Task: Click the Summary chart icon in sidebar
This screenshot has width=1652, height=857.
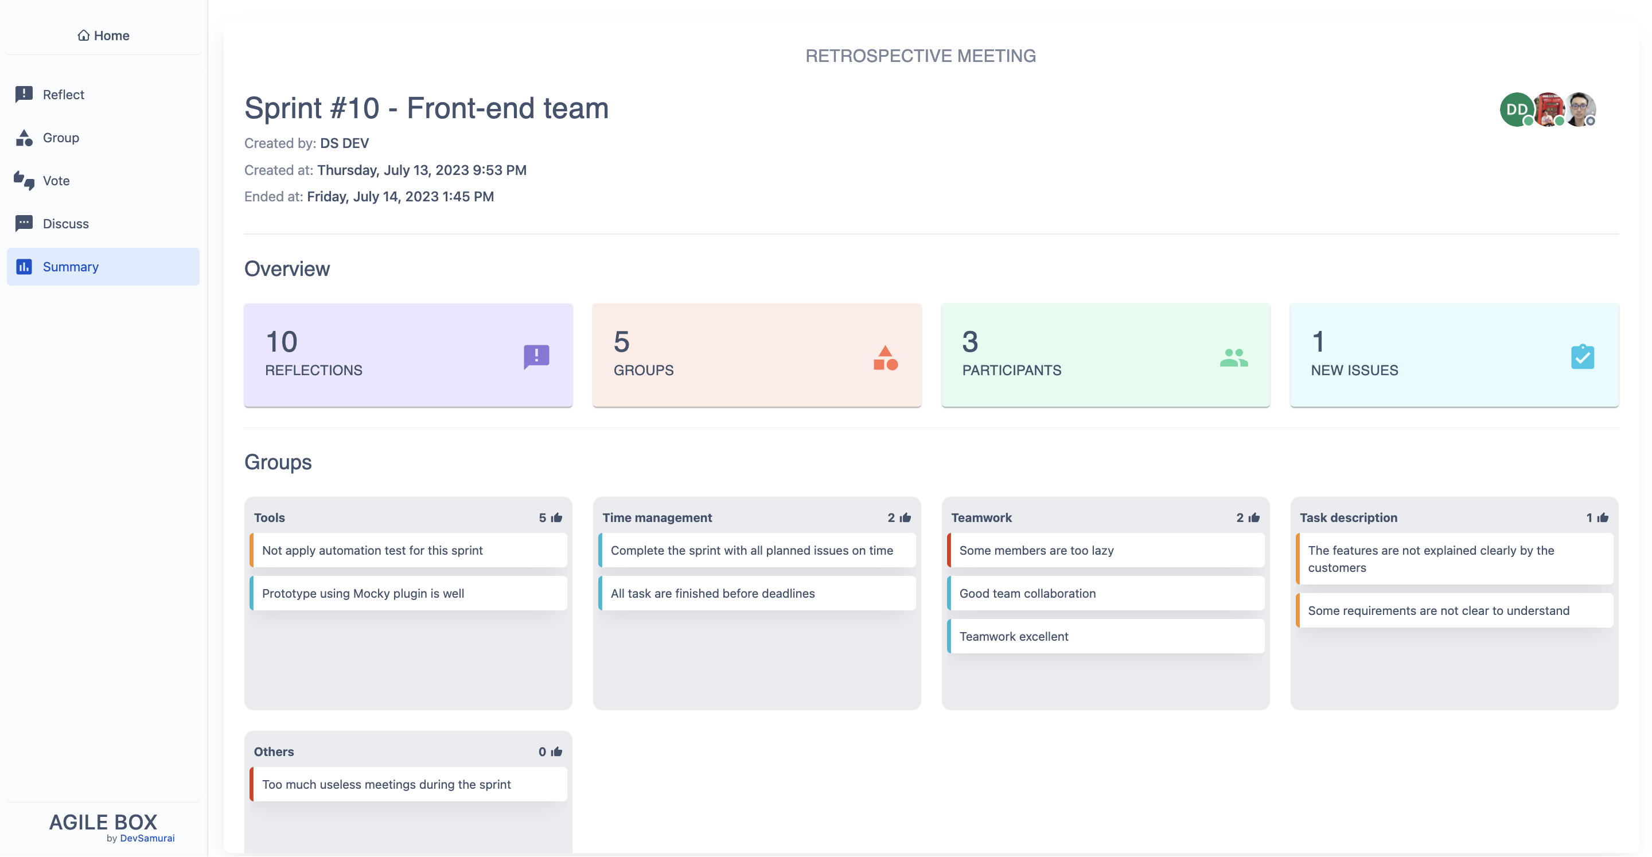Action: point(24,266)
